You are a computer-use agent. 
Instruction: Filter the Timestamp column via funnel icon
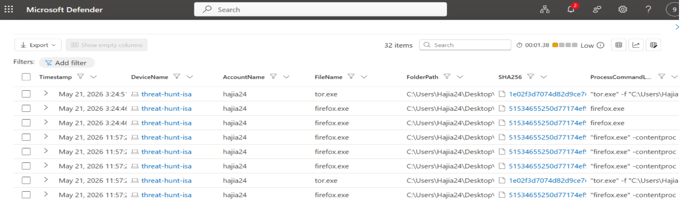pyautogui.click(x=81, y=77)
